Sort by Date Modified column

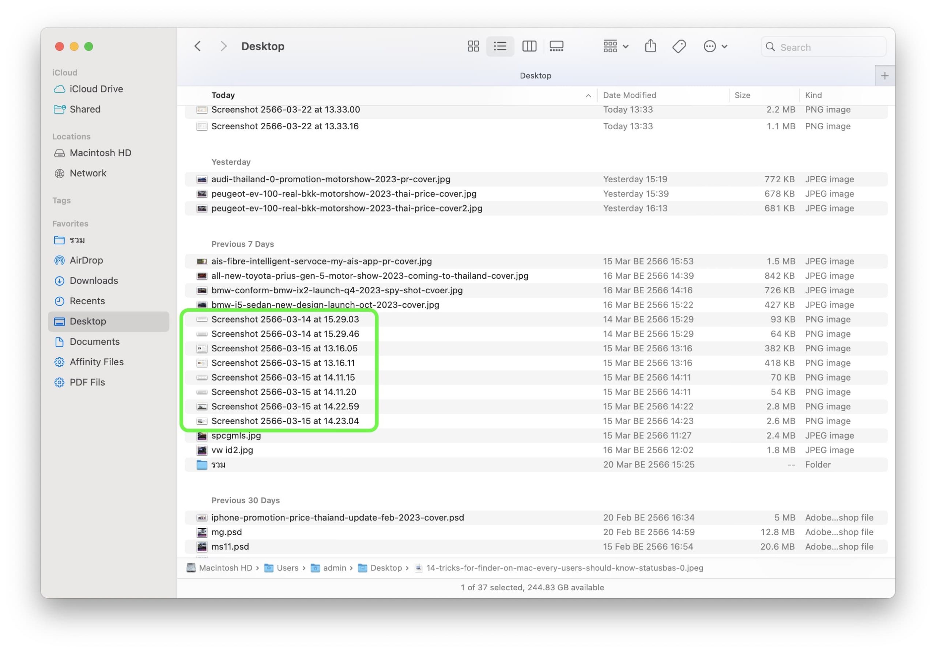[630, 95]
